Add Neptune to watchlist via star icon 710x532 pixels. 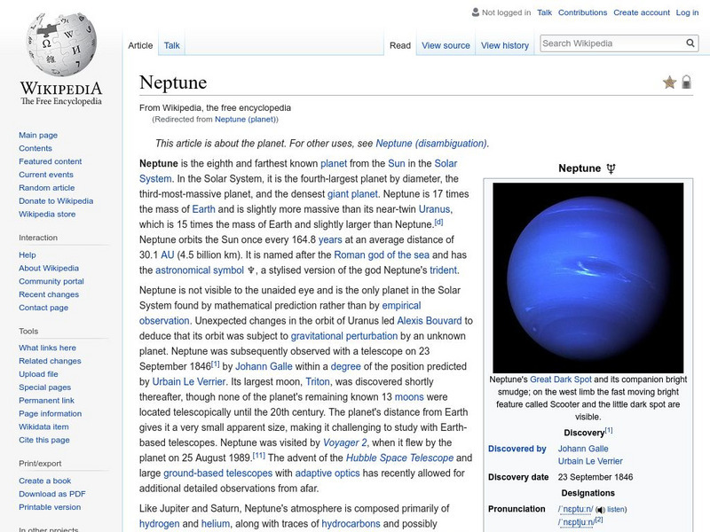671,81
